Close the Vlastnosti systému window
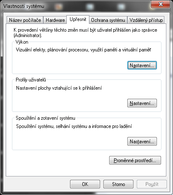 (160, 4)
